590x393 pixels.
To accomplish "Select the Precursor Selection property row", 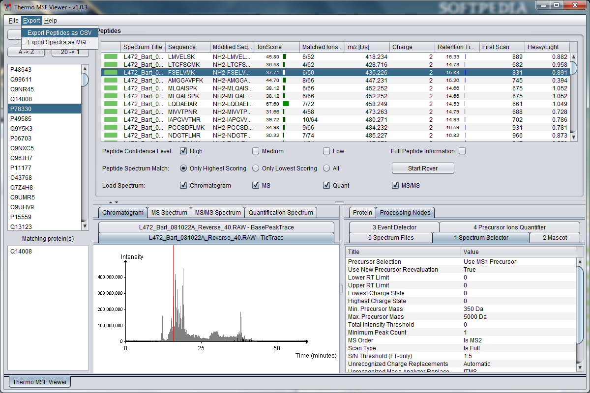I will [461, 262].
